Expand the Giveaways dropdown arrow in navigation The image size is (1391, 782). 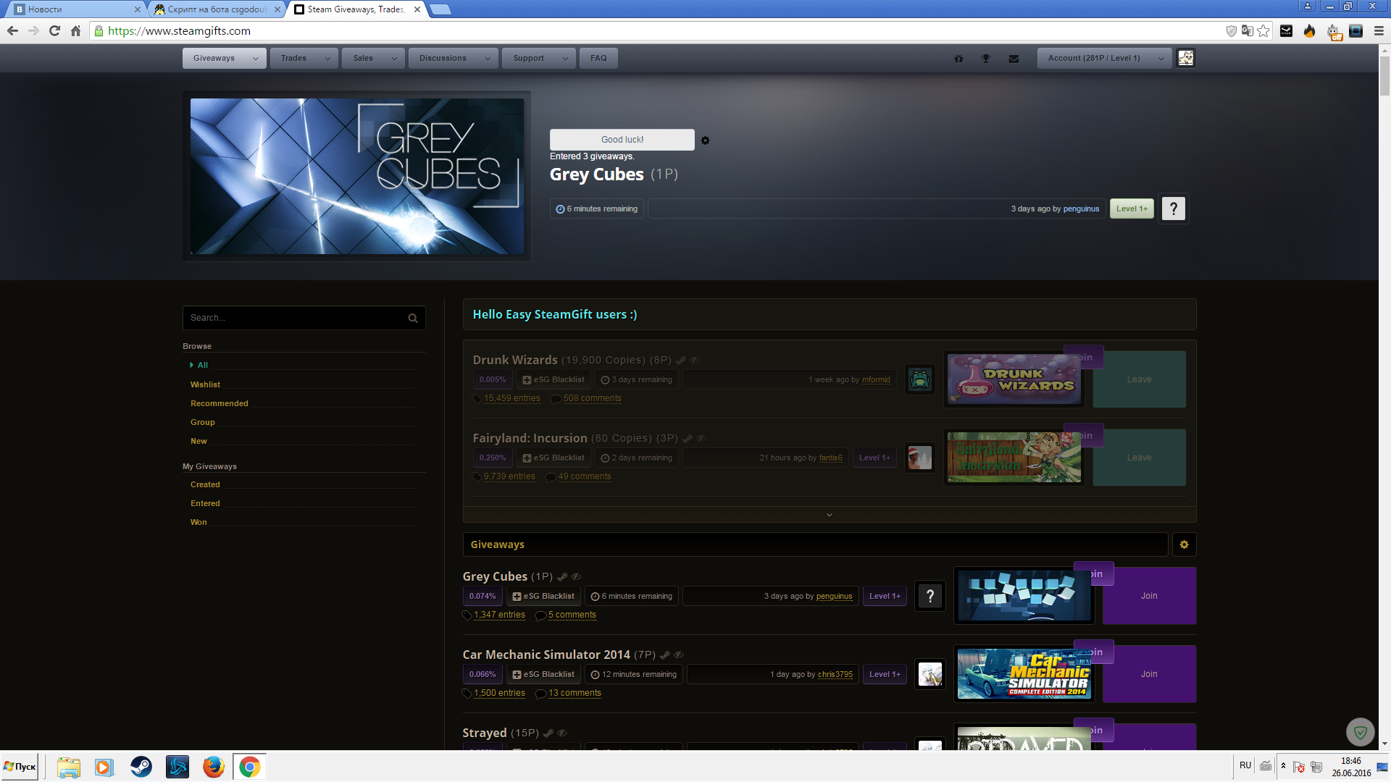256,59
